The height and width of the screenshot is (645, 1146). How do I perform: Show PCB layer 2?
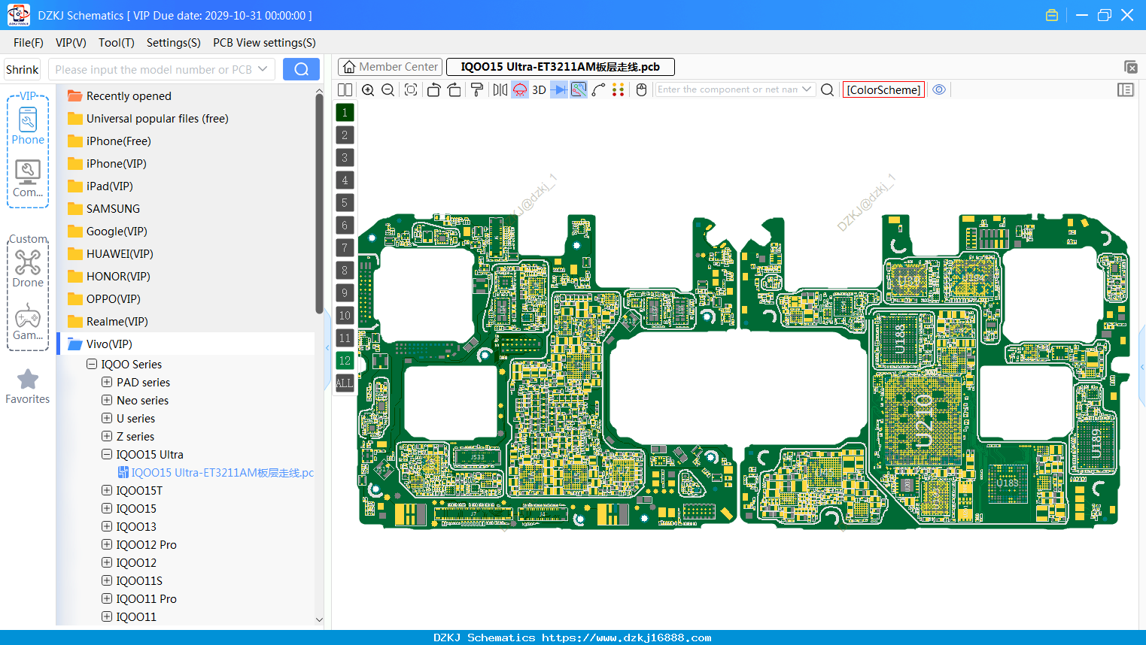tap(345, 135)
